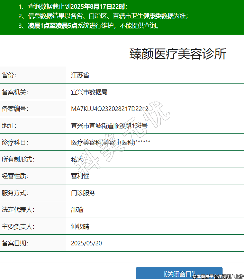Click the 门诊服务 service mode value
The image size is (244, 279).
click(x=83, y=193)
